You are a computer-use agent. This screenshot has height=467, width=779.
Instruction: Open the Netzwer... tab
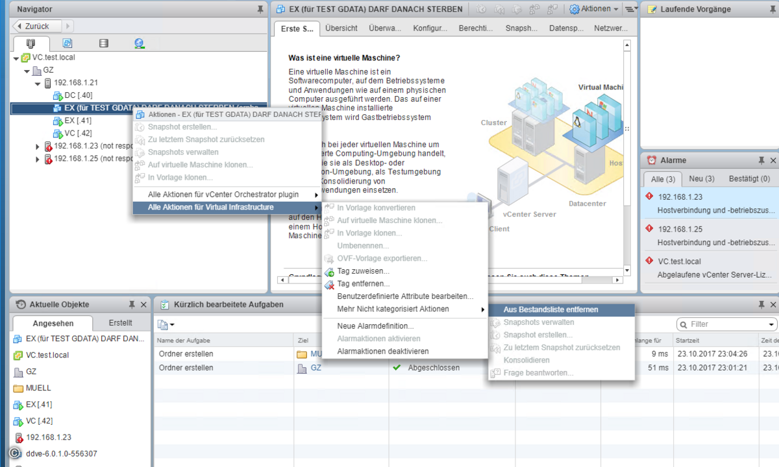coord(611,29)
